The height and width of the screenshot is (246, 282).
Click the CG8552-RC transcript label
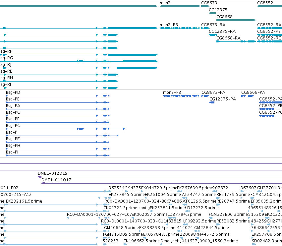(269, 38)
